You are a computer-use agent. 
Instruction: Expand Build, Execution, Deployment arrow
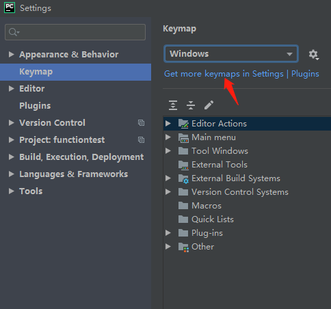(x=11, y=157)
